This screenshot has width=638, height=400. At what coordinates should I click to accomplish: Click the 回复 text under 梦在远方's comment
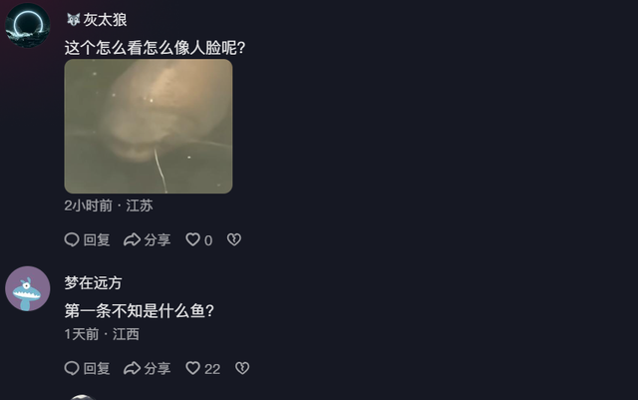pyautogui.click(x=97, y=369)
